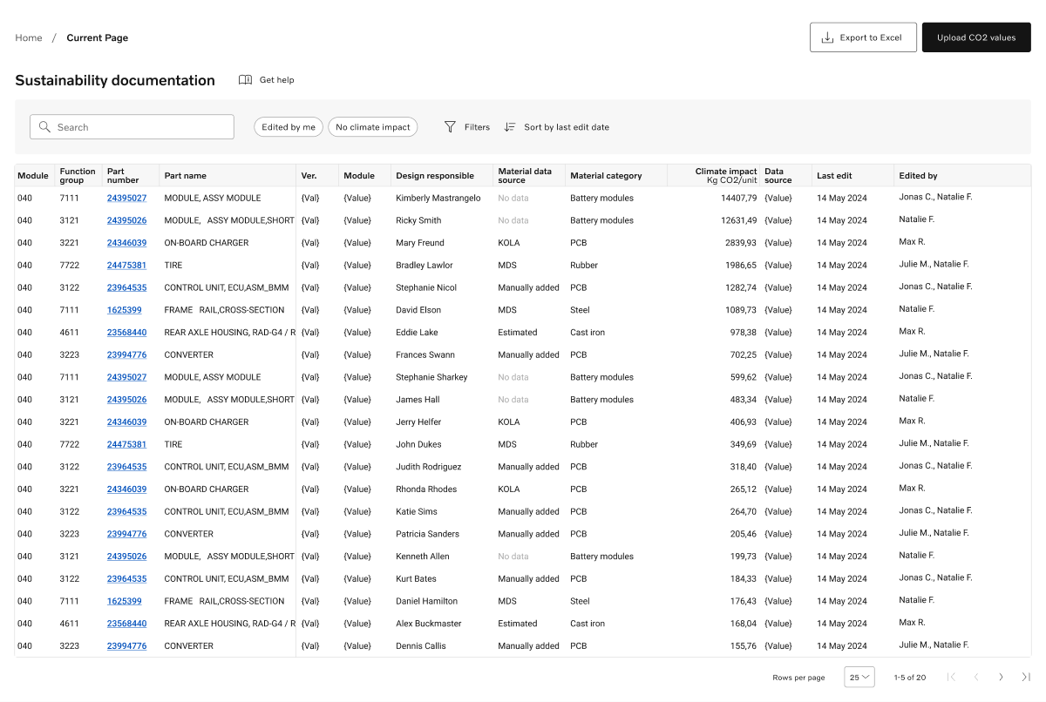The height and width of the screenshot is (702, 1046).
Task: Open part 23994776 in Frances Swann row
Action: [126, 354]
